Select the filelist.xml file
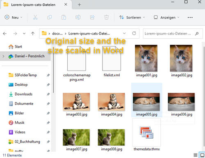 (112, 61)
